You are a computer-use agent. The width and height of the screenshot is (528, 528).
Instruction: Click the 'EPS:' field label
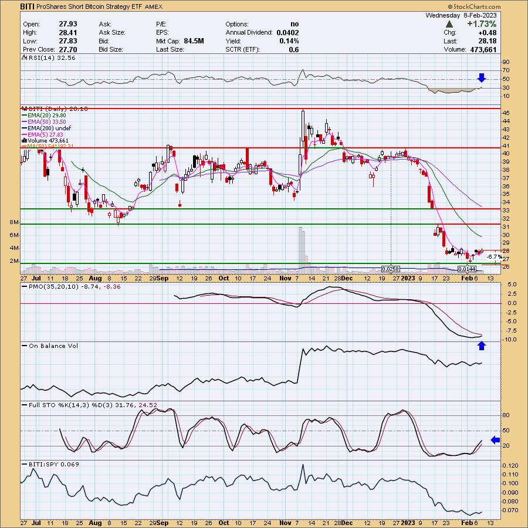163,33
